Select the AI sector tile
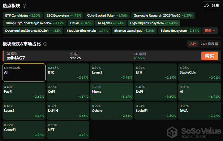 click(x=200, y=92)
